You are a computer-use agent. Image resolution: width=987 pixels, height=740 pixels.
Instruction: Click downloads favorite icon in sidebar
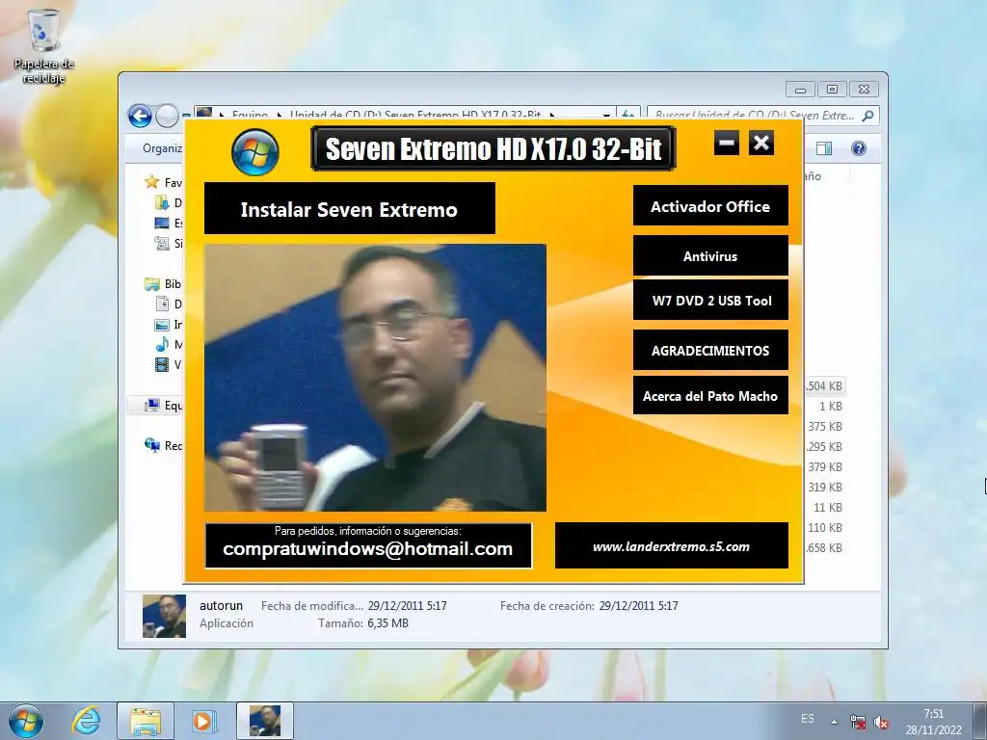point(162,202)
